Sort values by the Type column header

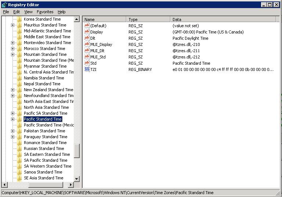coord(148,19)
